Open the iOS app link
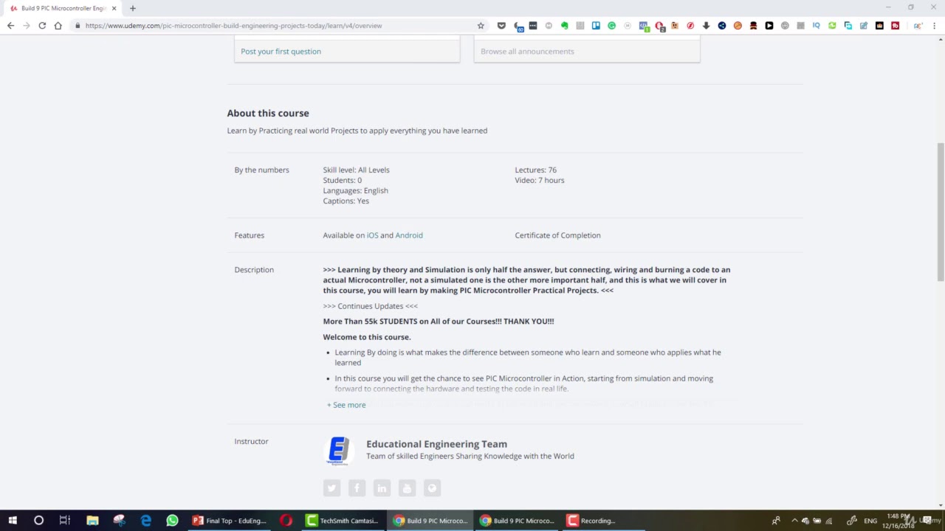Viewport: 945px width, 531px height. (x=372, y=235)
